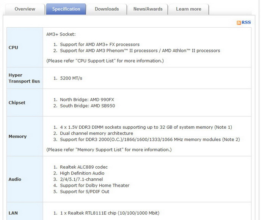Switch to the Downloads tab
The image size is (273, 220).
(107, 9)
